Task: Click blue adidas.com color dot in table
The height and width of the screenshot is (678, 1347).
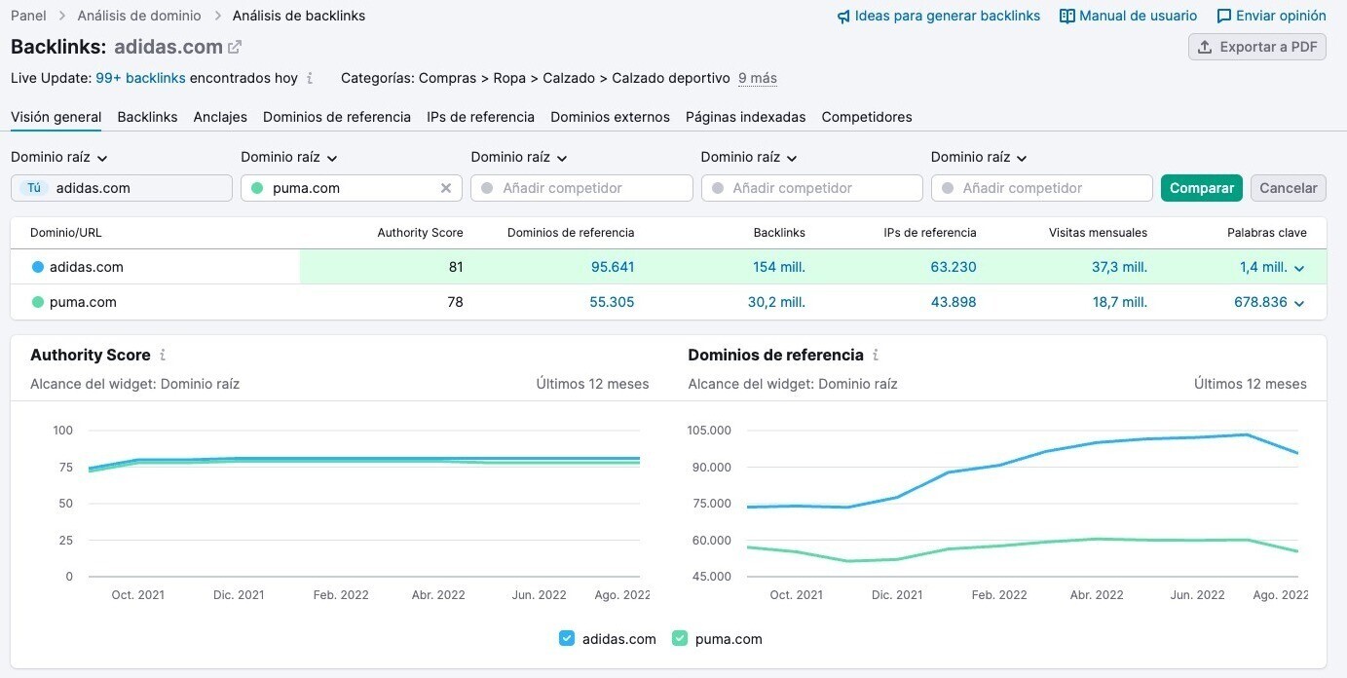Action: pos(38,267)
